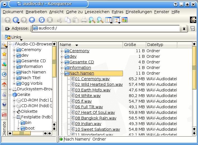The image size is (198, 145).
Task: Open the file 04 White.wav
Action: tap(88, 96)
